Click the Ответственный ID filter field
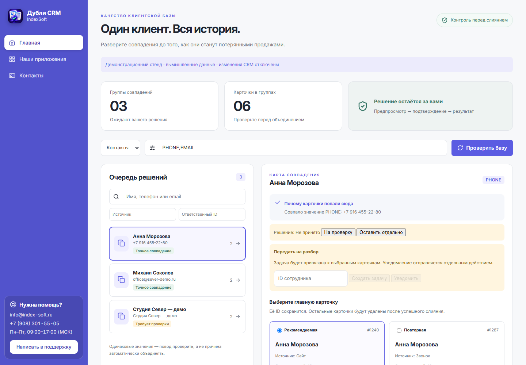Screen dimensions: 526x365 pyautogui.click(x=212, y=214)
